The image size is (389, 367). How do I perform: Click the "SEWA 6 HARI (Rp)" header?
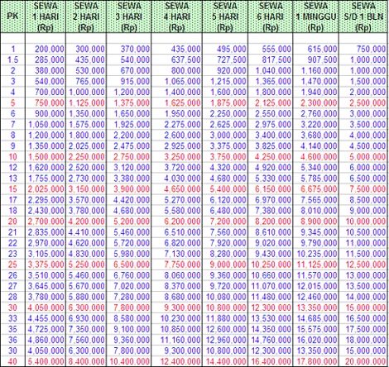tap(271, 17)
